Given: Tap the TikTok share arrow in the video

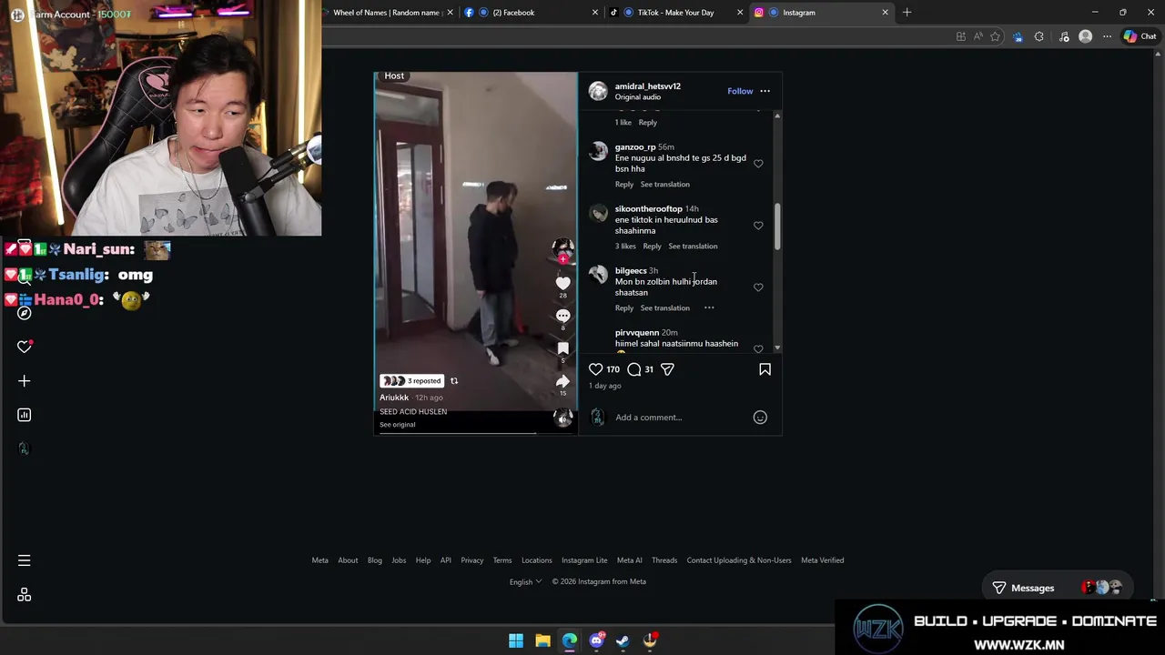Looking at the screenshot, I should pyautogui.click(x=562, y=381).
